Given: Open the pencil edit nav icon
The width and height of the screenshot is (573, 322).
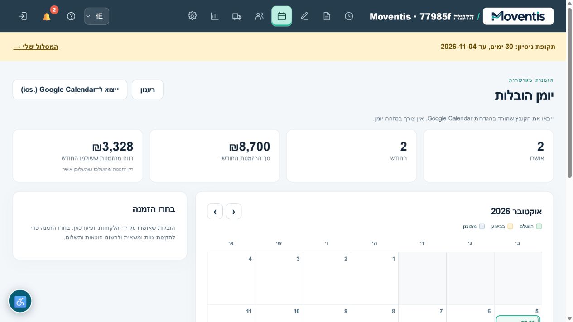Looking at the screenshot, I should click(x=304, y=16).
